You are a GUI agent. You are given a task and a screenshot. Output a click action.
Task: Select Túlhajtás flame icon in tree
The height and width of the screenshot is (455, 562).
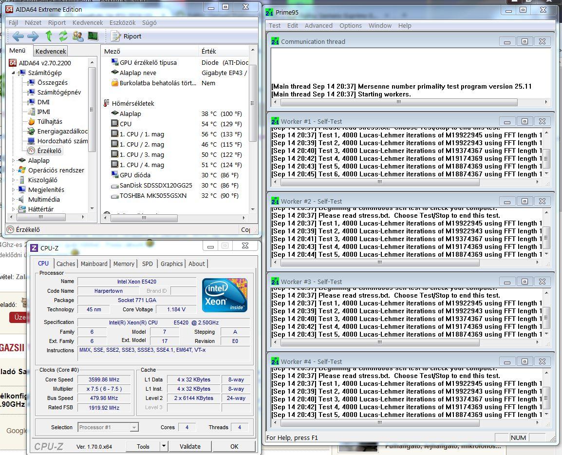click(x=31, y=122)
